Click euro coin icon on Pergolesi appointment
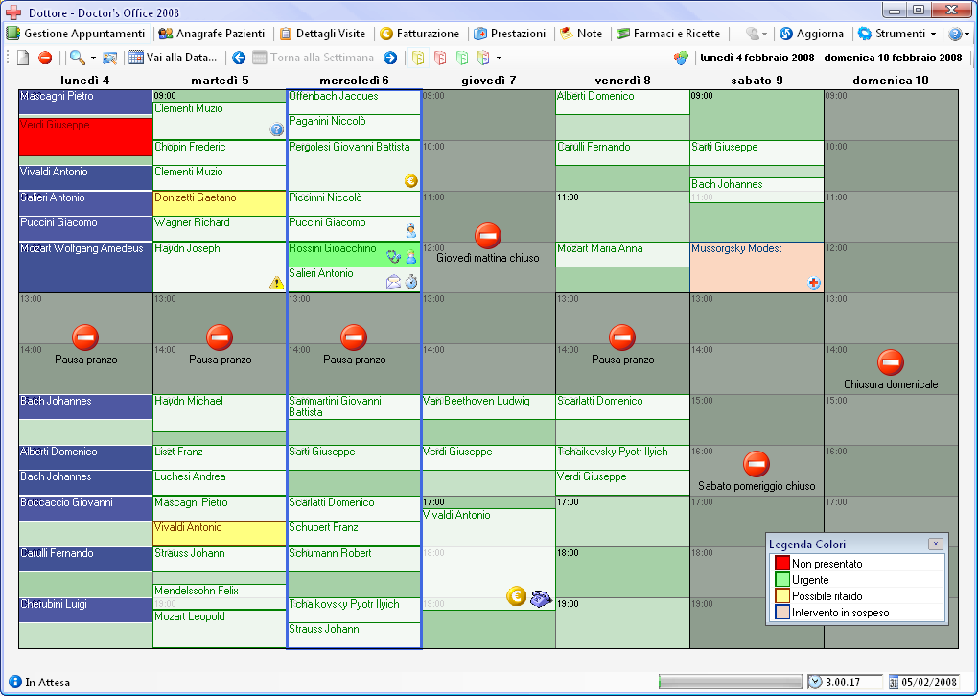Image resolution: width=978 pixels, height=696 pixels. point(410,180)
